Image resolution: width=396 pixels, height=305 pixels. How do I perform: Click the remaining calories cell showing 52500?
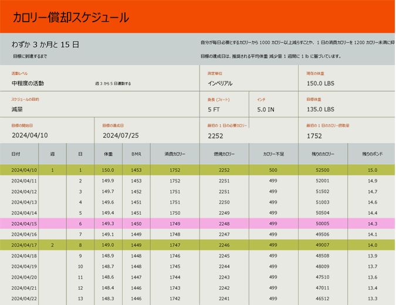tap(322, 170)
